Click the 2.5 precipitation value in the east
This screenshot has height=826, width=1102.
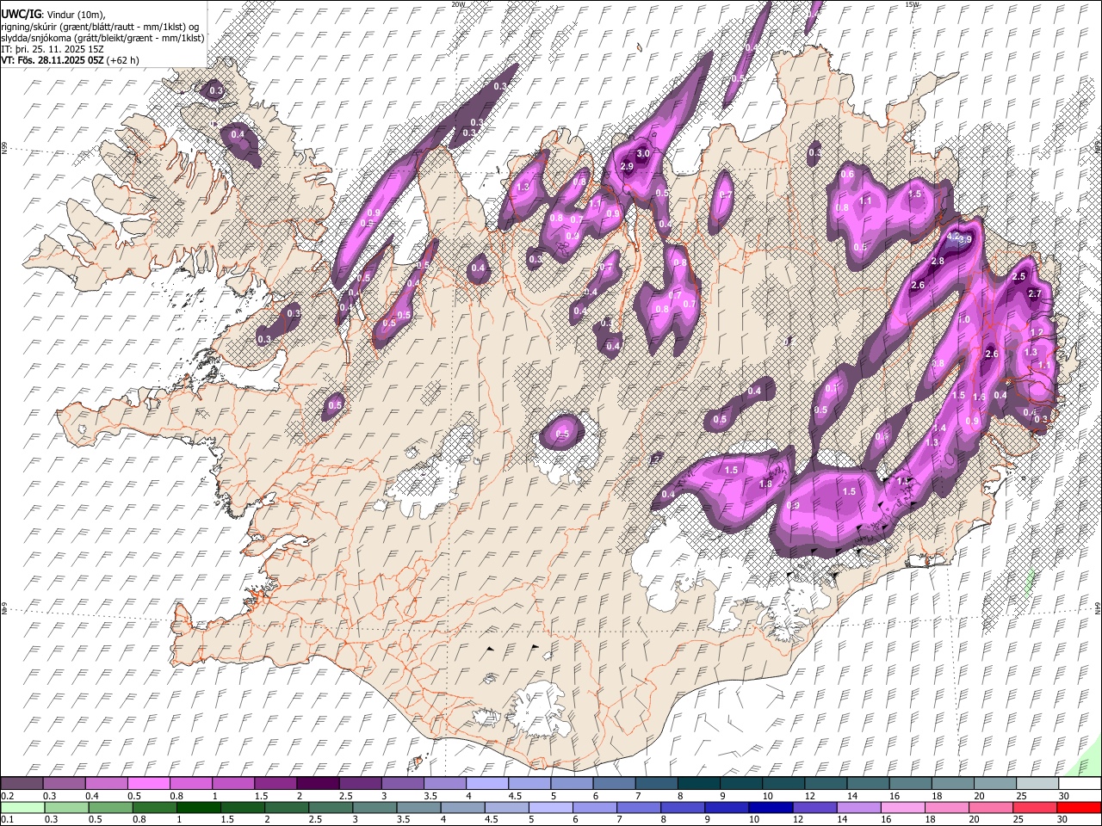point(1019,277)
